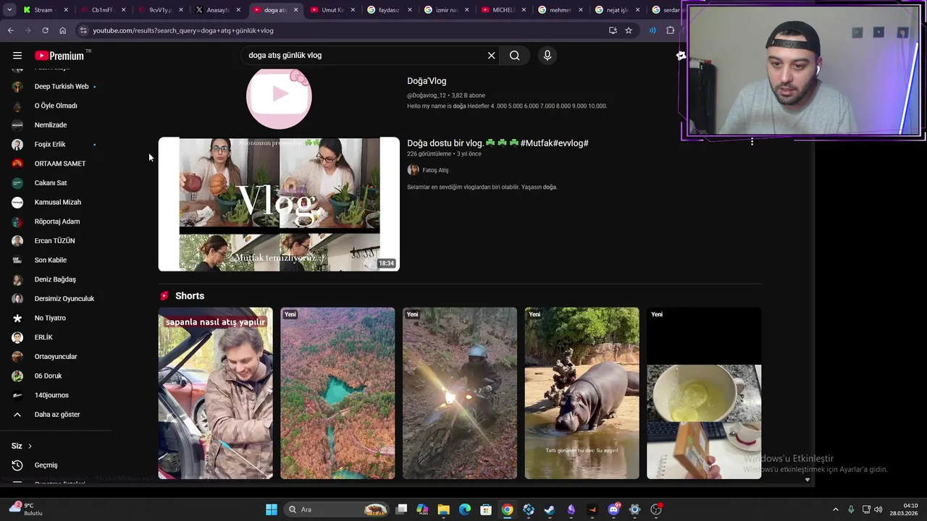The image size is (927, 521).
Task: Open weather widget showing 9°C Bulutlu
Action: click(25, 509)
